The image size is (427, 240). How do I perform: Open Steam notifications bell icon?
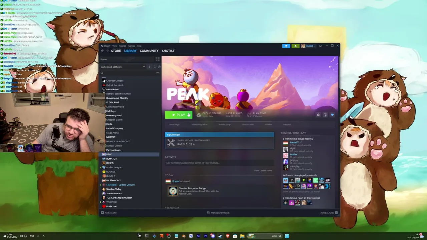tap(295, 46)
